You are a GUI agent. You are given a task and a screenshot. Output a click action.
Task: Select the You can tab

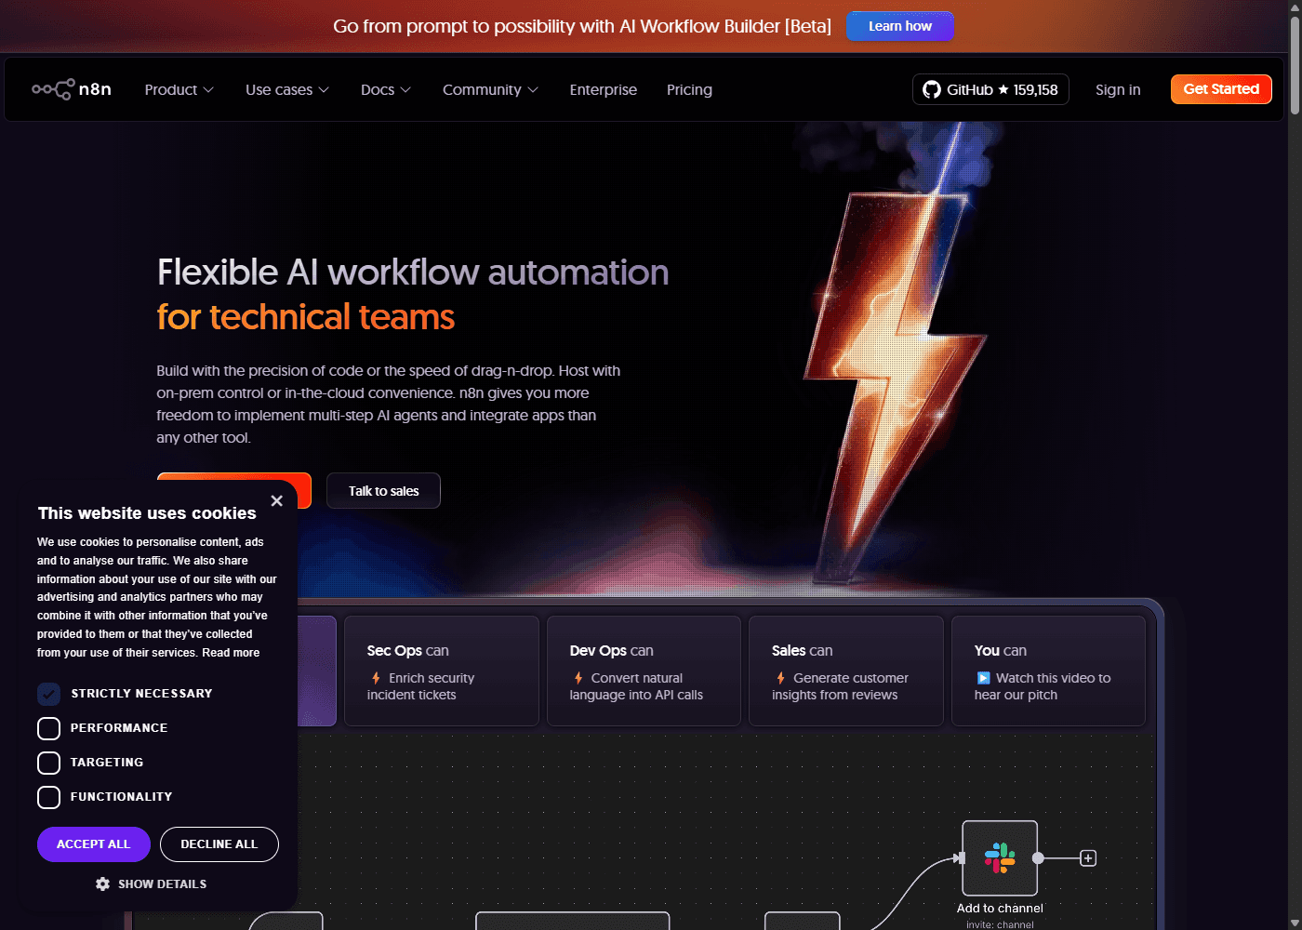click(1048, 671)
